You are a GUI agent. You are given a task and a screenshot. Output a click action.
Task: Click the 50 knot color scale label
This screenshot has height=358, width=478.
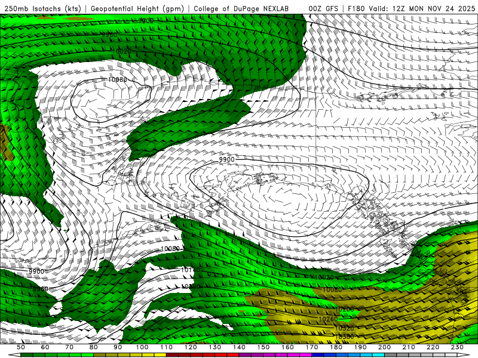pos(21,347)
